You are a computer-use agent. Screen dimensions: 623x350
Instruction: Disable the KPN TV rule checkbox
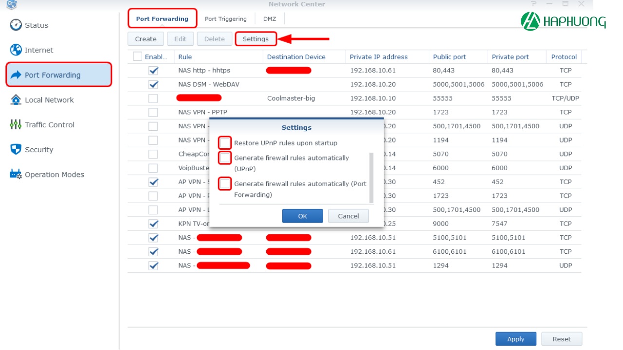tap(153, 224)
